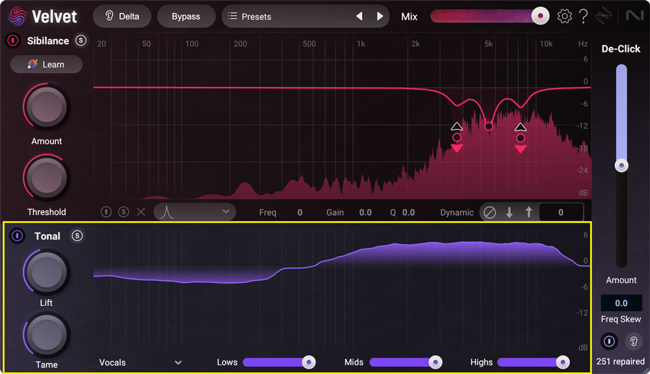Remove the selected band with X

click(x=141, y=212)
